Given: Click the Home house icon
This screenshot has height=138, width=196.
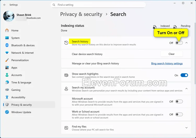Looking at the screenshot, I should click(x=7, y=31).
